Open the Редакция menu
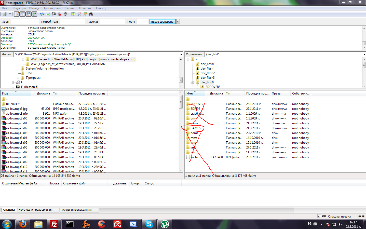The image size is (366, 229). [x=19, y=8]
